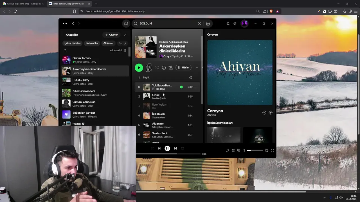Select the Aldanırım track
360x202 pixels.
click(168, 125)
